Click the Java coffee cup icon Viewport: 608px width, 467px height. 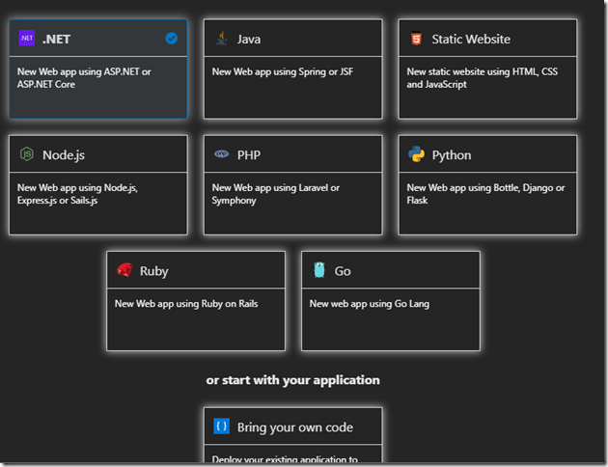222,39
